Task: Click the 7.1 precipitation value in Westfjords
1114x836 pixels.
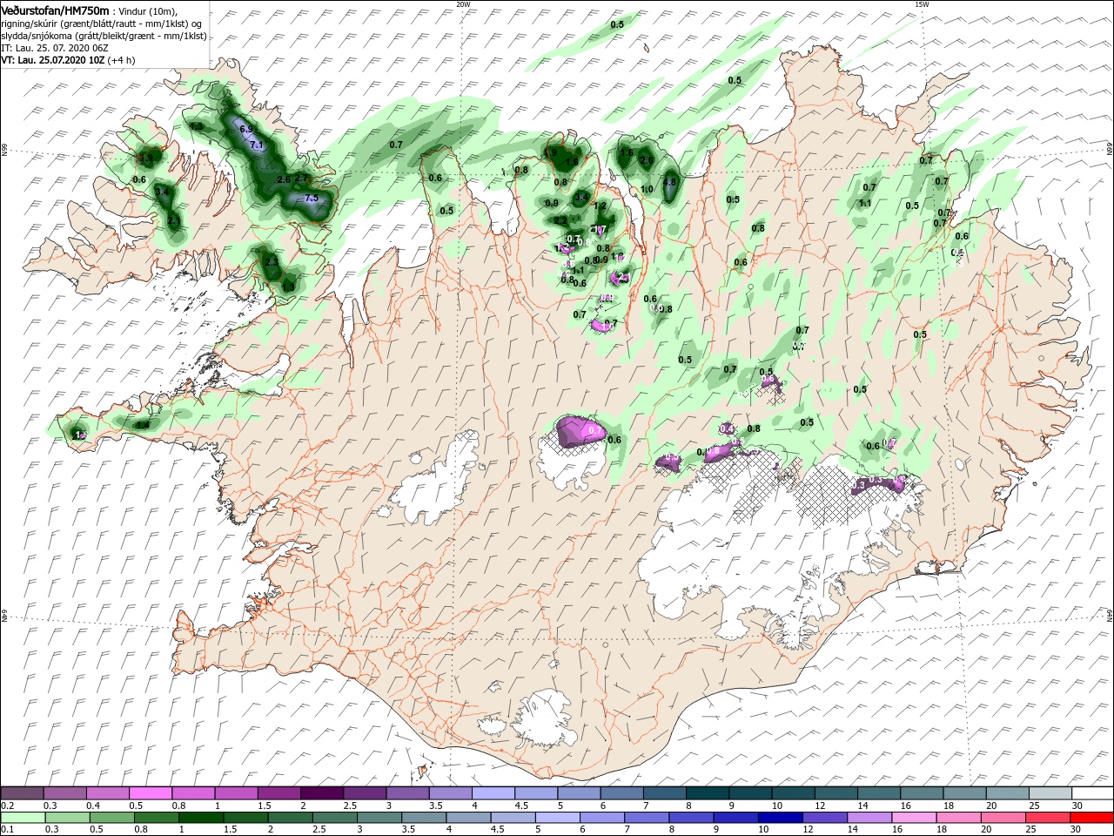Action: 256,145
